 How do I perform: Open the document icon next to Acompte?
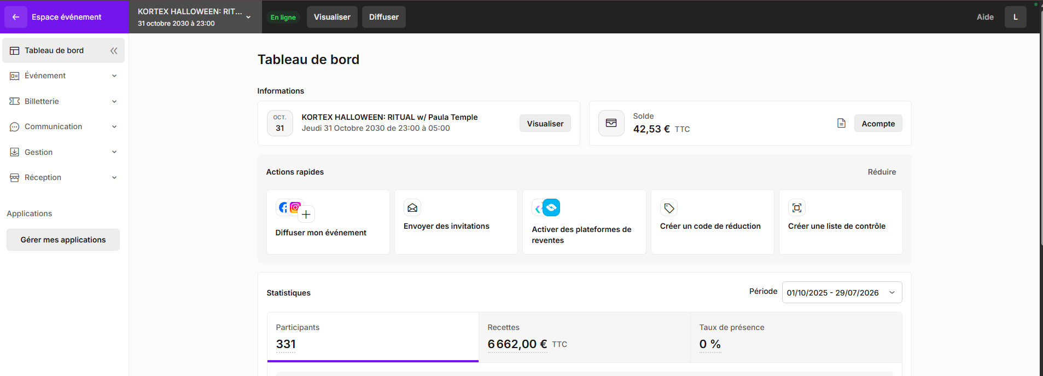pyautogui.click(x=841, y=123)
